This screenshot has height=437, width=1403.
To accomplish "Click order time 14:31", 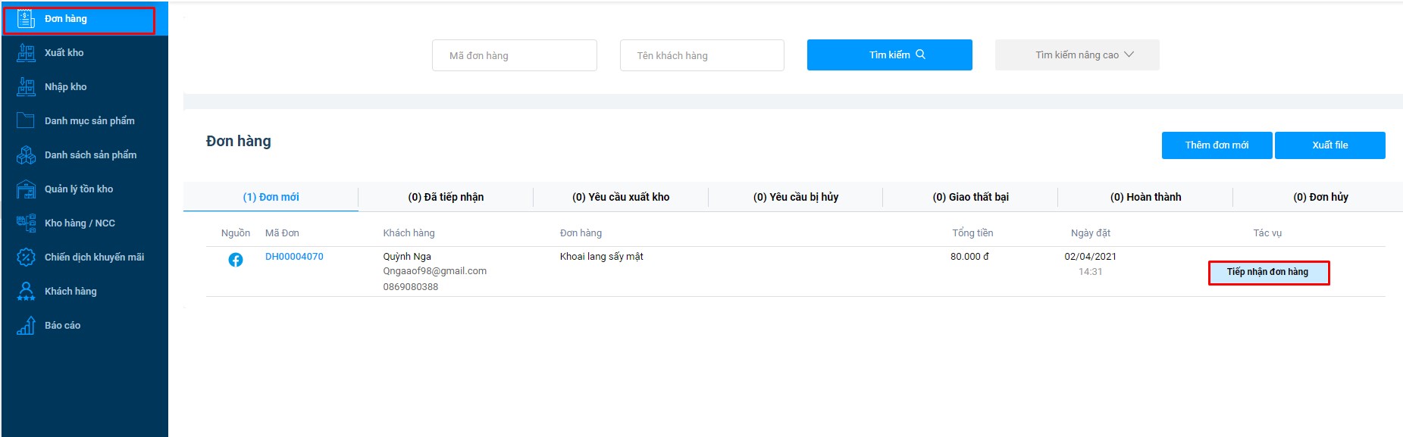I will pos(1090,272).
